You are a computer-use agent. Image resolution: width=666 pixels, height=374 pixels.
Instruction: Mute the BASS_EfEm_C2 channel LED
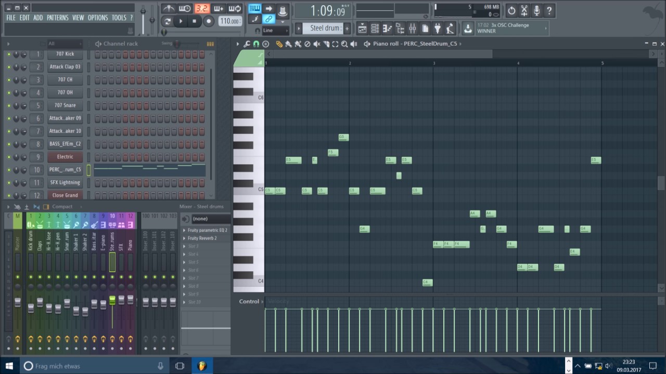pyautogui.click(x=8, y=144)
